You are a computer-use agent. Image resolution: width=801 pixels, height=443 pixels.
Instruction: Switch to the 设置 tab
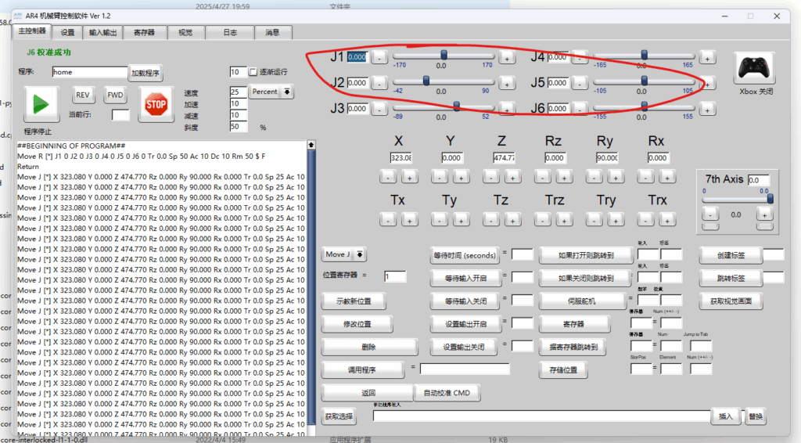point(68,32)
